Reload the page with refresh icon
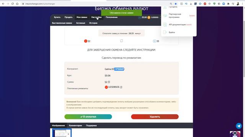The height and width of the screenshot is (137, 245). click(x=13, y=4)
